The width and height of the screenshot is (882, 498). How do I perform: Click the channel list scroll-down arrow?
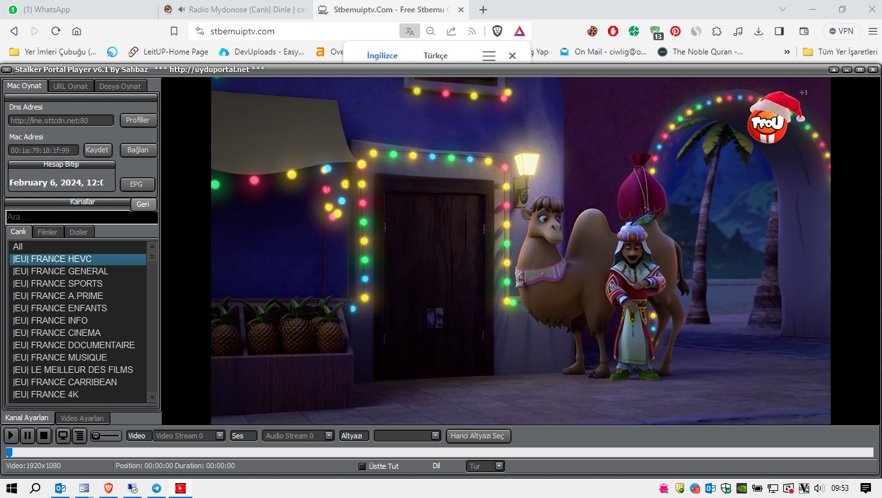coord(153,397)
